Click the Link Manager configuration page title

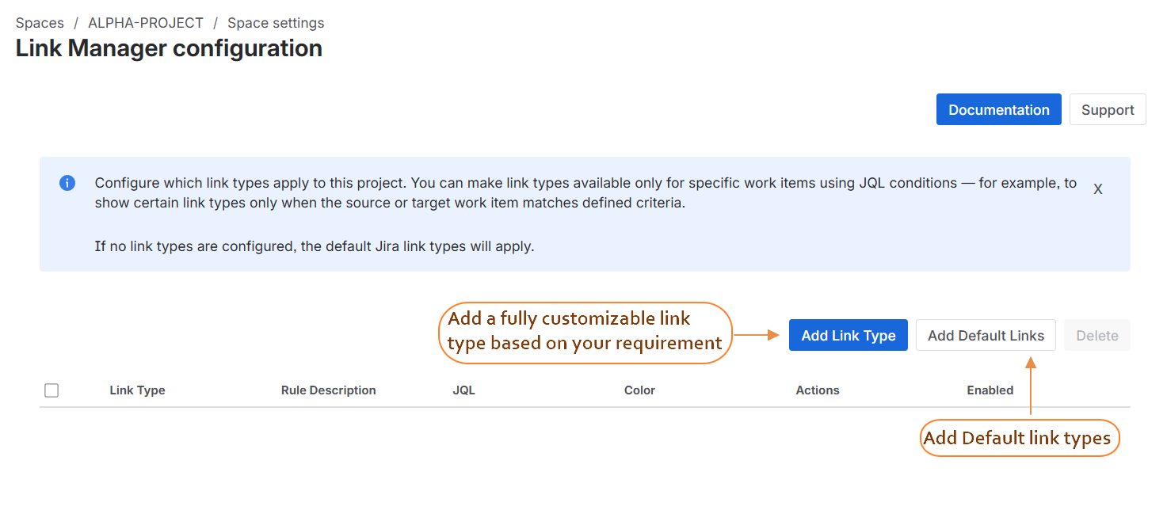tap(169, 48)
